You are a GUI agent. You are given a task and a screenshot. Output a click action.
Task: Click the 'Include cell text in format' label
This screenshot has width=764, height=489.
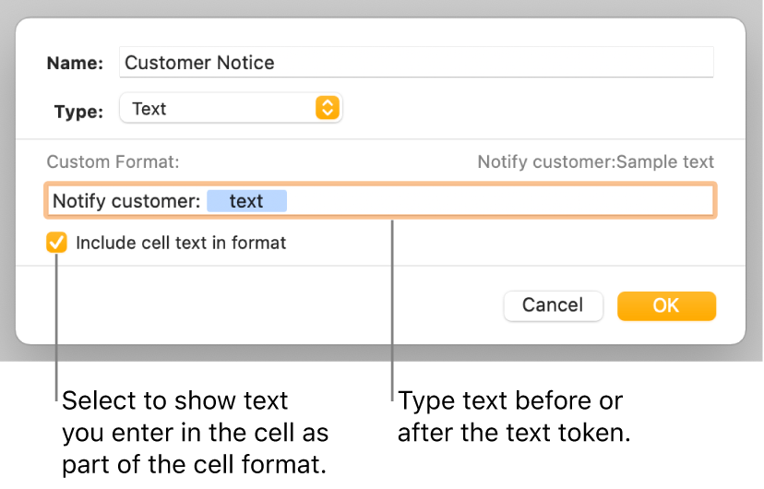pos(181,244)
